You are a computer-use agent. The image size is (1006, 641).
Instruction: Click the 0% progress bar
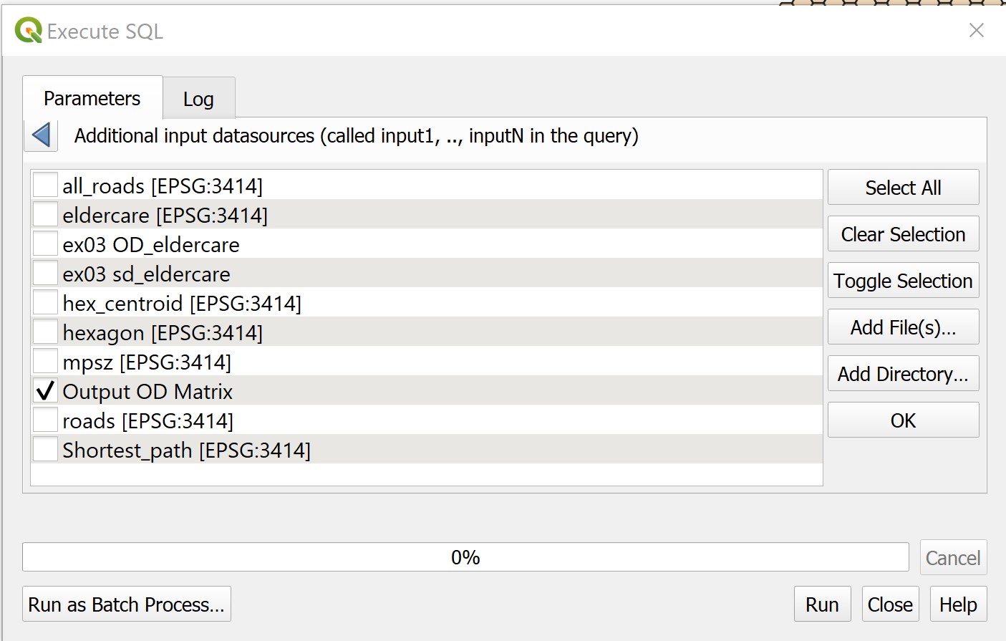465,557
